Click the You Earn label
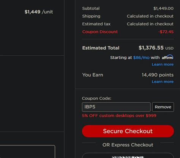 93,75
